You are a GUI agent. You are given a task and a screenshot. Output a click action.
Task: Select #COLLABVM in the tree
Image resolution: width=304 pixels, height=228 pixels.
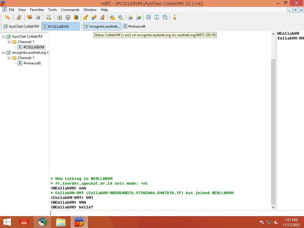[x=33, y=47]
